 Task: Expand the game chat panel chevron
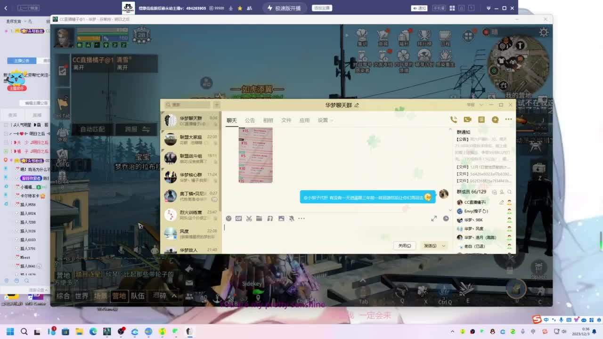(174, 296)
